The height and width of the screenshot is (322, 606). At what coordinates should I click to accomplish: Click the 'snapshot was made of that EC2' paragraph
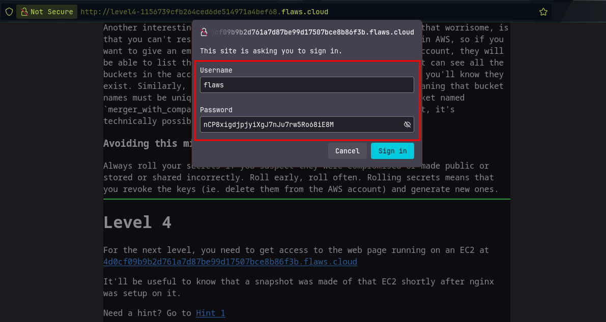(x=298, y=287)
